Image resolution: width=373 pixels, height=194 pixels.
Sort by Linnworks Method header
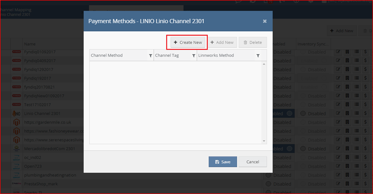[216, 55]
